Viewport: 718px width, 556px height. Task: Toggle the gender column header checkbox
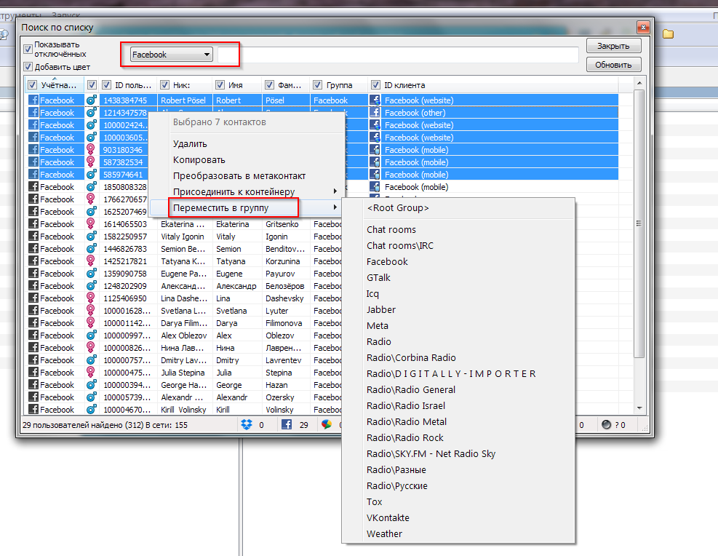tap(92, 84)
